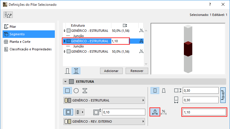This screenshot has width=230, height=129.
Task: Collapse the ESTRUTURA panel section
Action: [65, 82]
